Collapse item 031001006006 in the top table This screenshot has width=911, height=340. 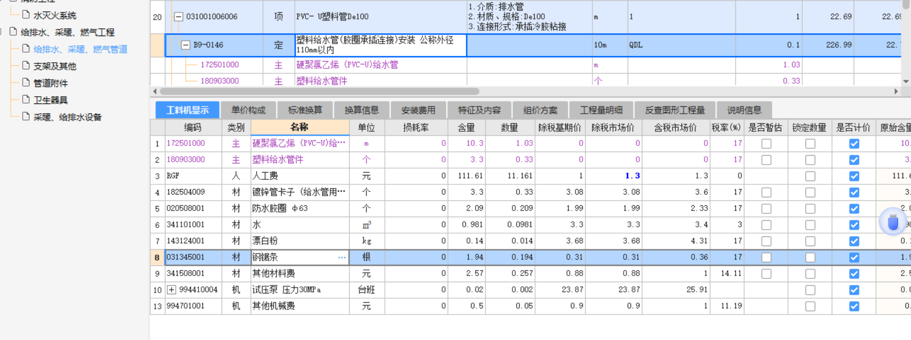tap(179, 17)
